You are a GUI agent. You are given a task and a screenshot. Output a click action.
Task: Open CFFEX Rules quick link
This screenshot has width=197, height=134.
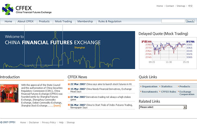click(x=169, y=92)
